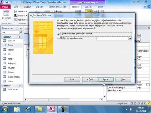Switch to the Oluştur ribbon tab

pos(27,7)
